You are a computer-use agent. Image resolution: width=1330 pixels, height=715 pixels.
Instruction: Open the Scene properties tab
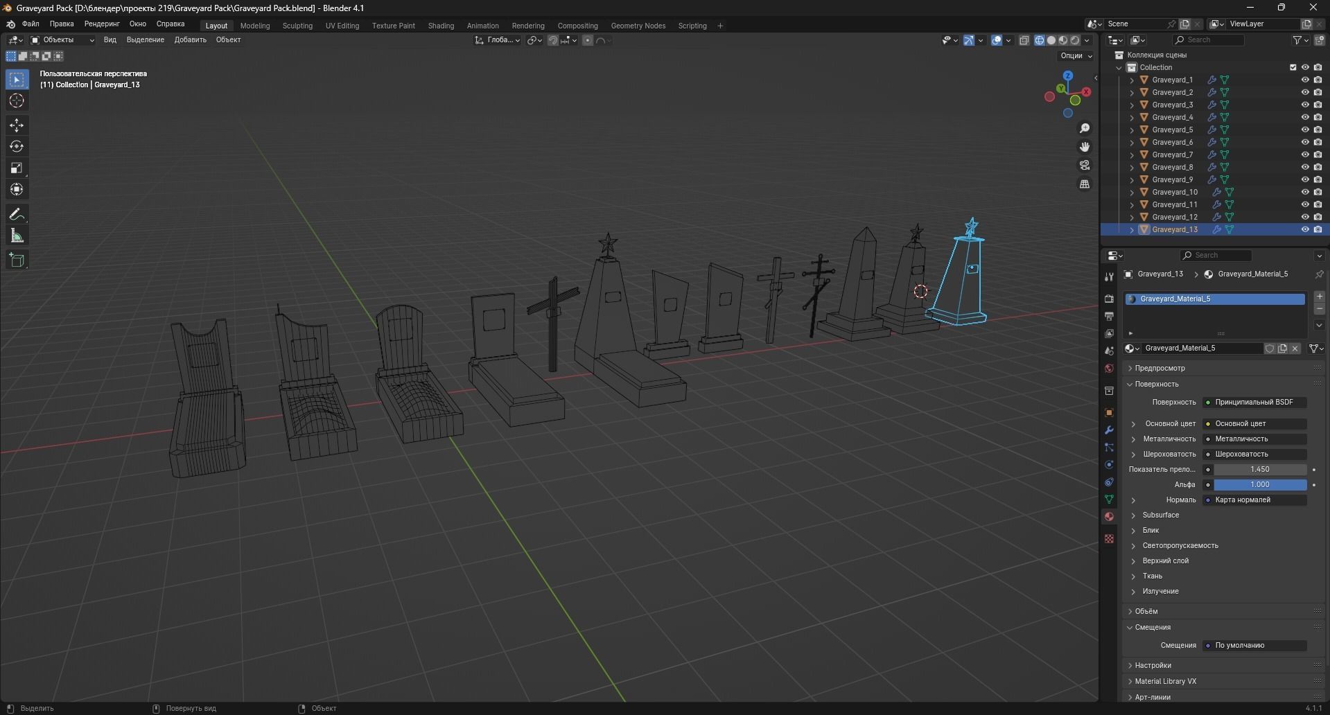(x=1109, y=351)
